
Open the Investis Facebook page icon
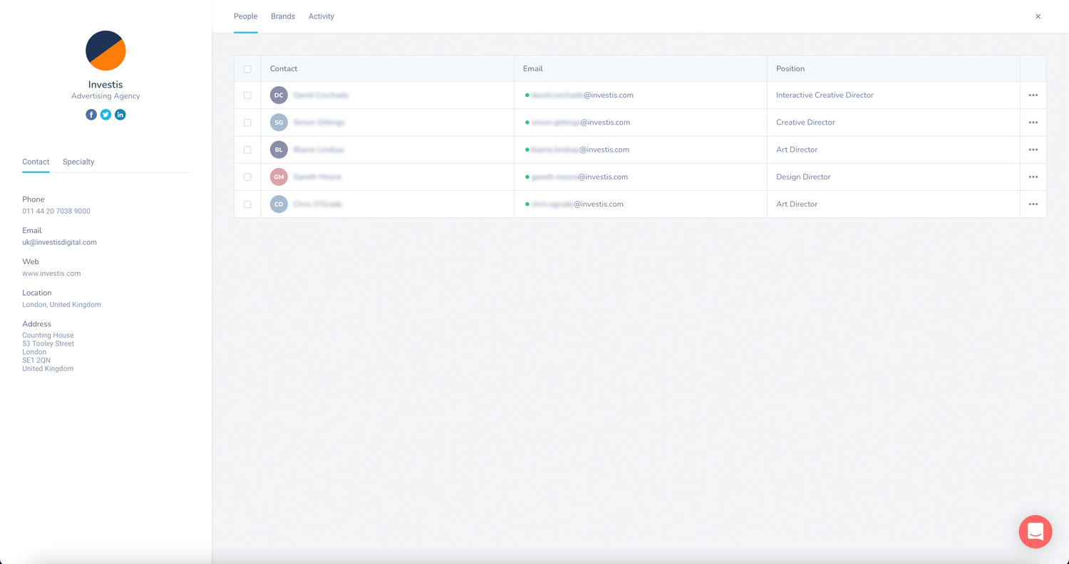tap(91, 115)
